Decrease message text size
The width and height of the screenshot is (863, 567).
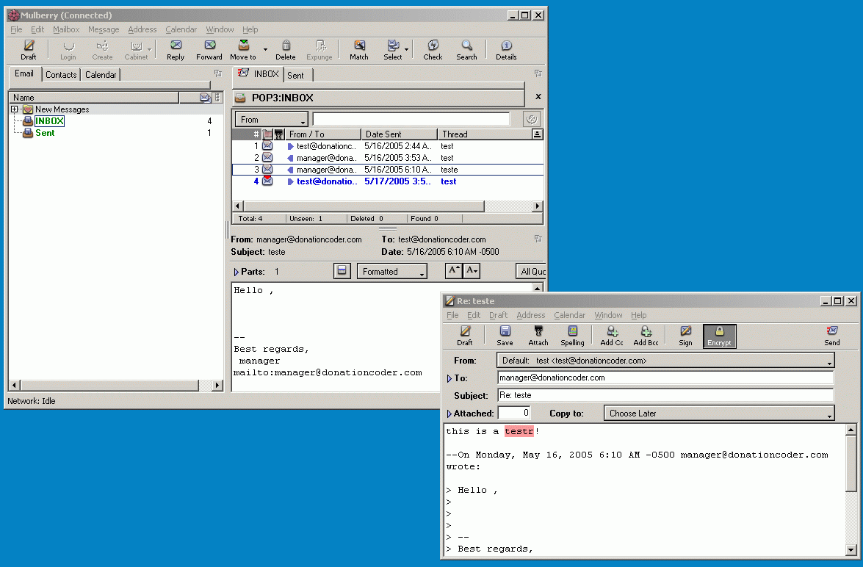tap(472, 271)
